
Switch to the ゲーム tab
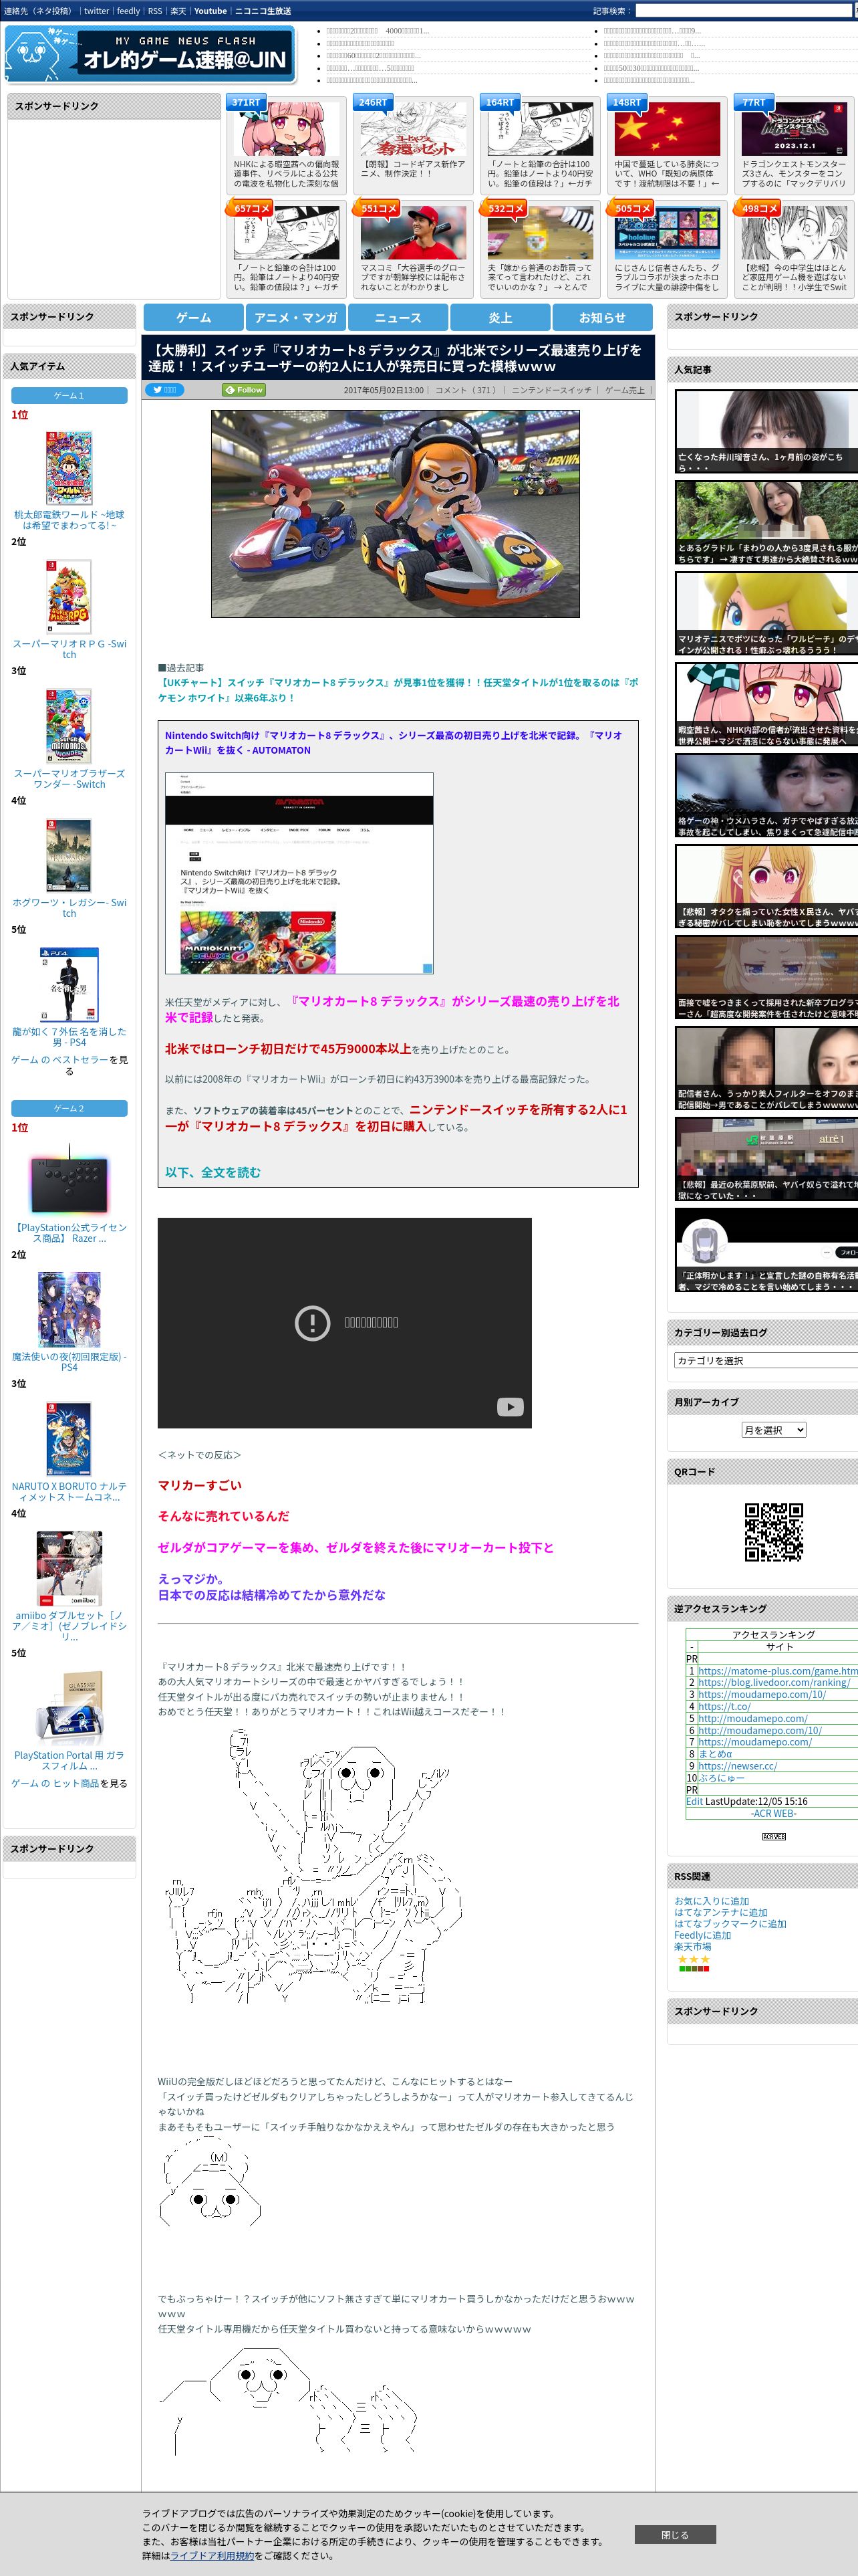(194, 317)
